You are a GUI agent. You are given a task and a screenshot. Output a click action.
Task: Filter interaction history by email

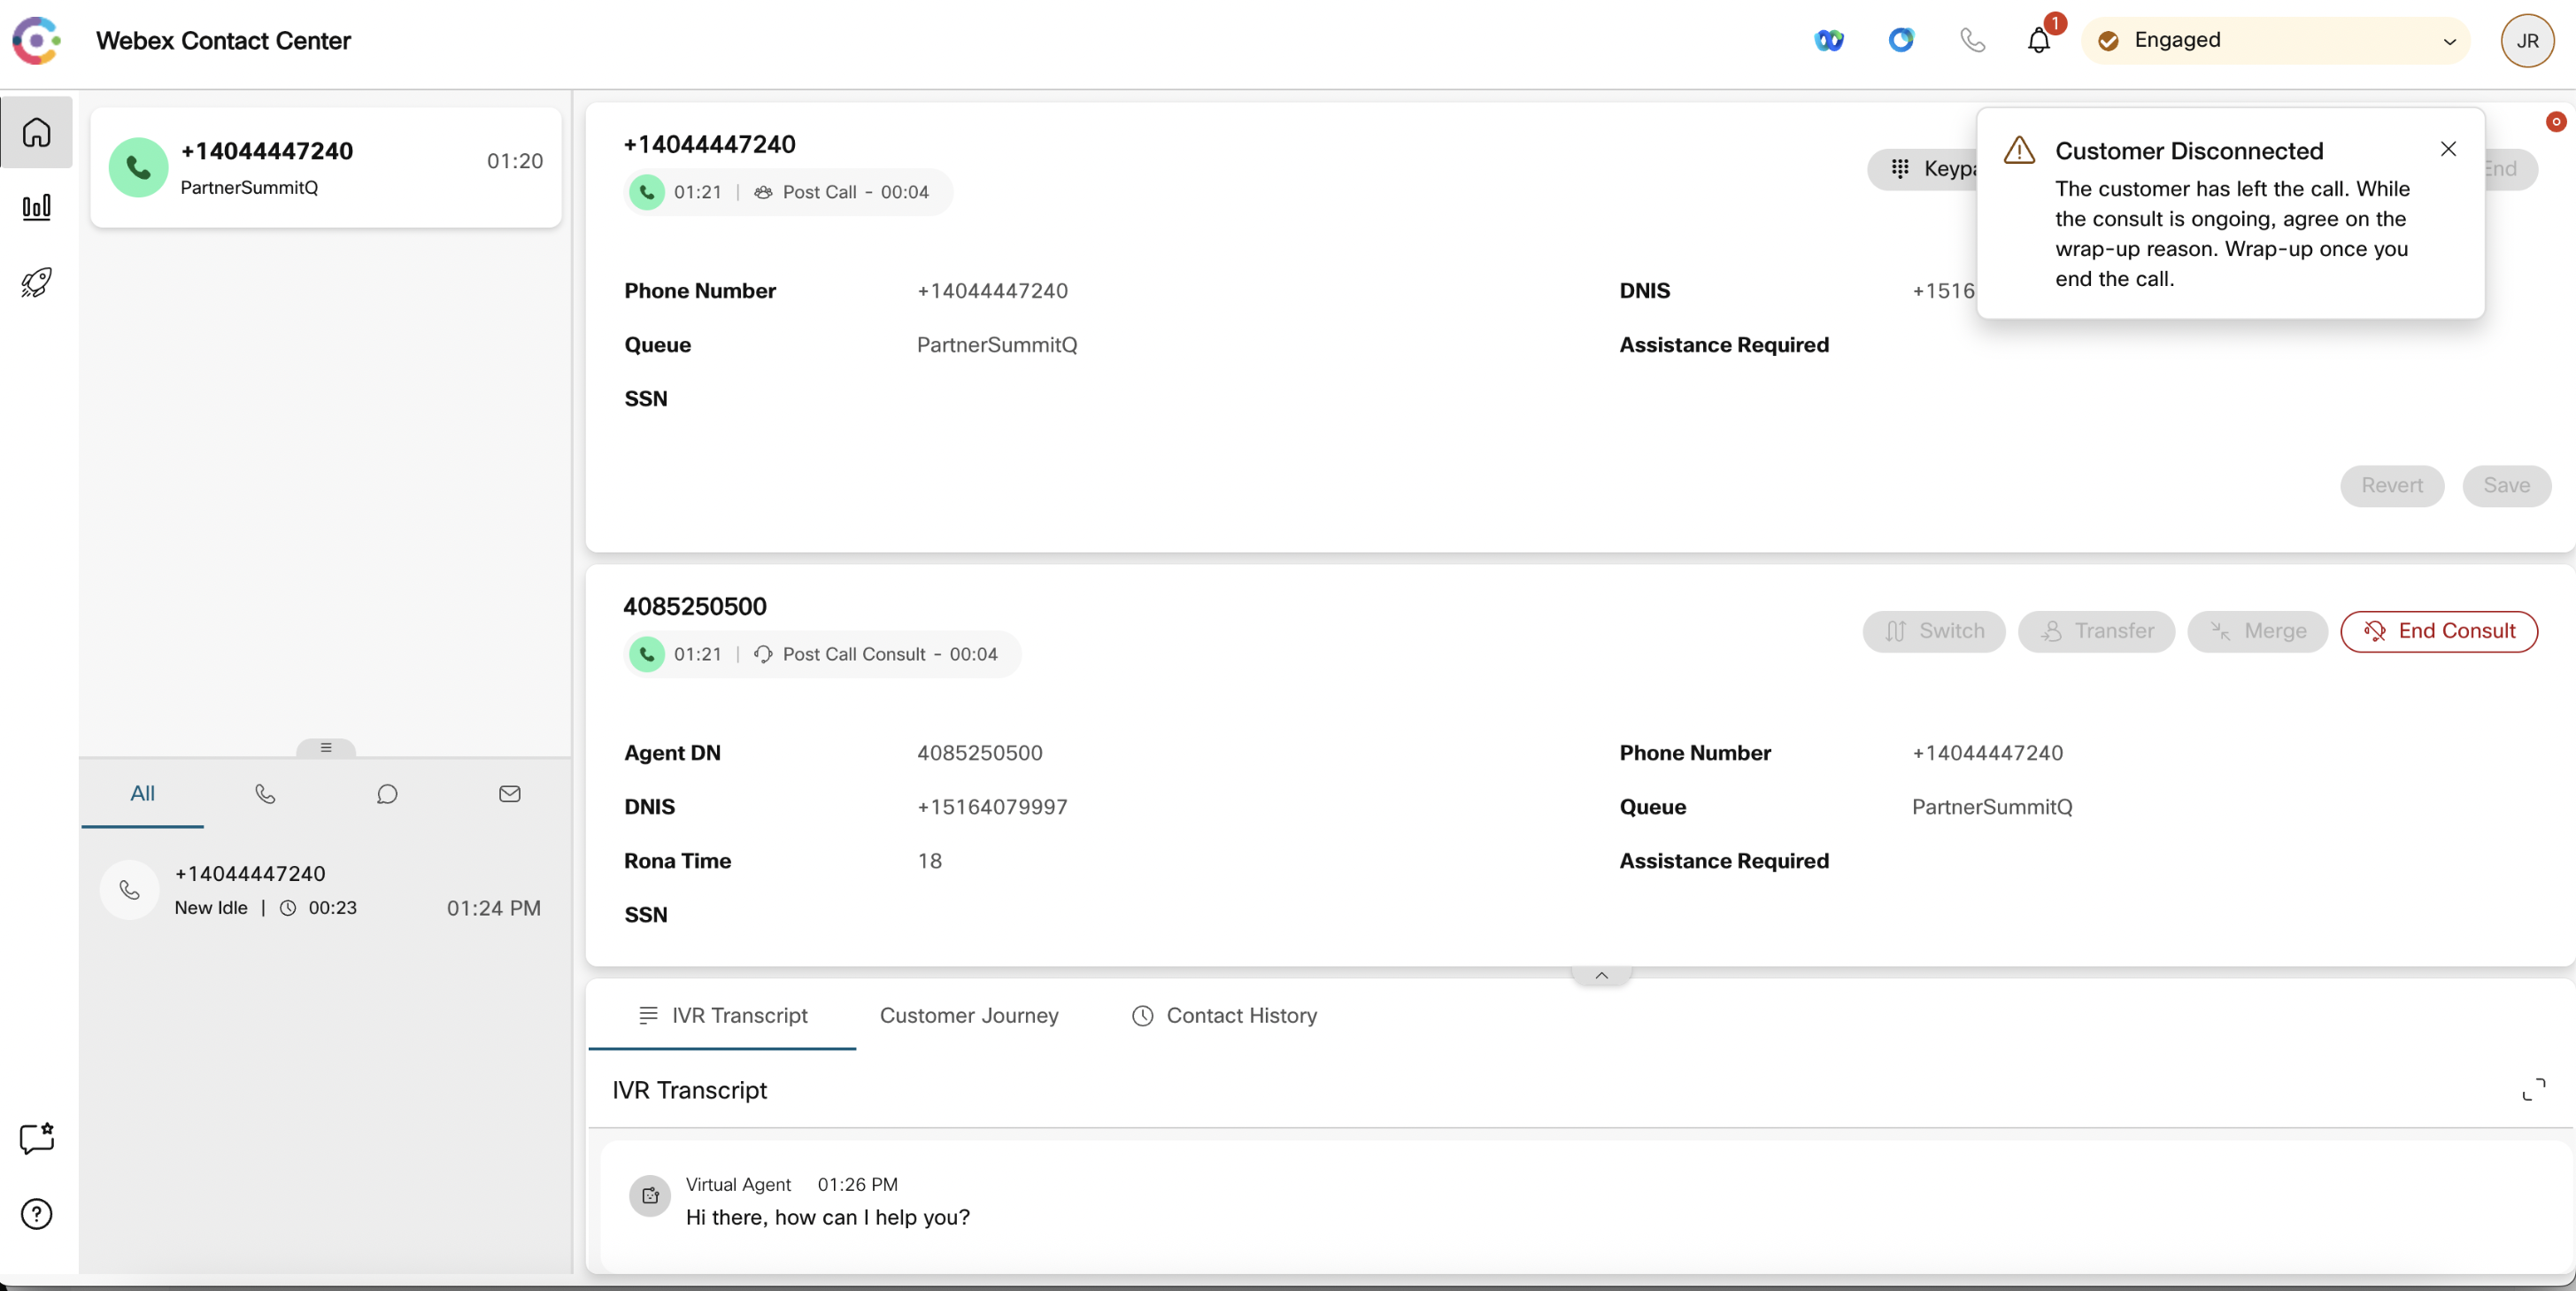point(509,794)
